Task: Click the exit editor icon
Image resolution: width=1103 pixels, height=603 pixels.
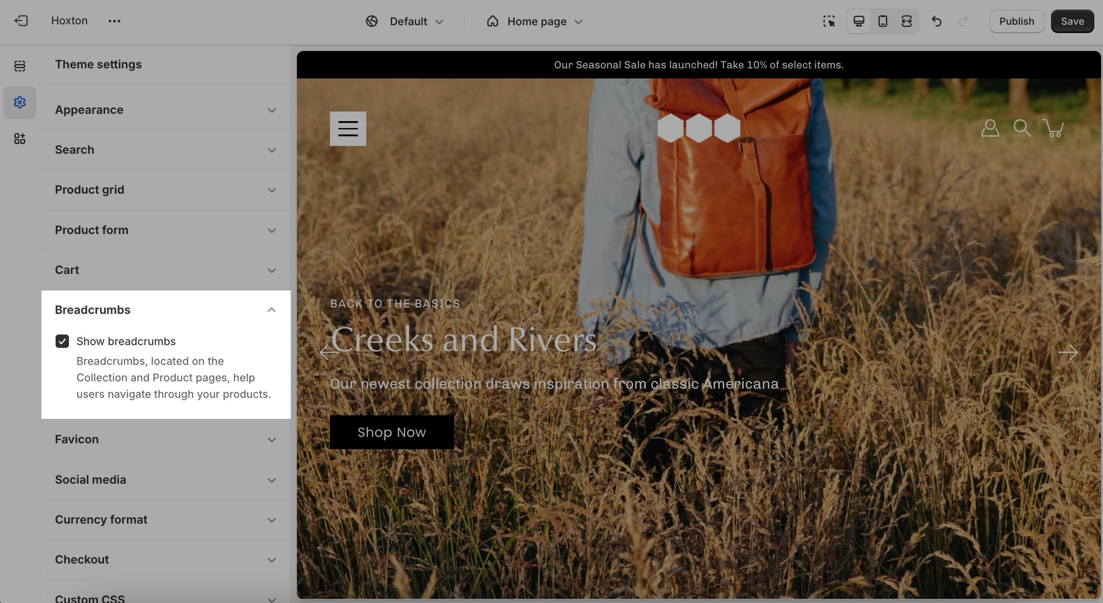Action: [x=21, y=21]
